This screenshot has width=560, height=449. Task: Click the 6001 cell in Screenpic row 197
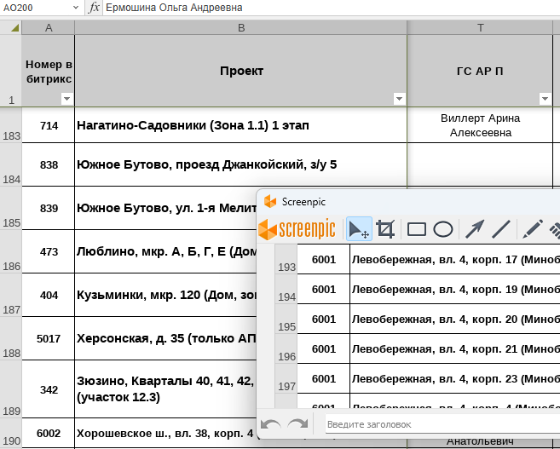click(x=324, y=378)
